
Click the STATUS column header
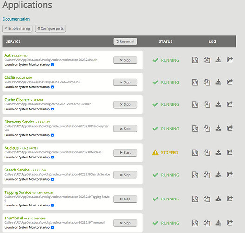(x=166, y=41)
